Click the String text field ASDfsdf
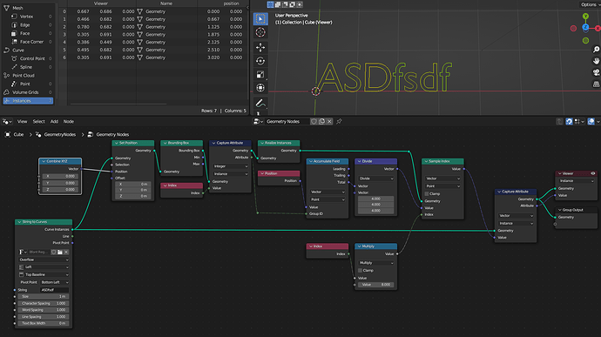 [x=54, y=290]
